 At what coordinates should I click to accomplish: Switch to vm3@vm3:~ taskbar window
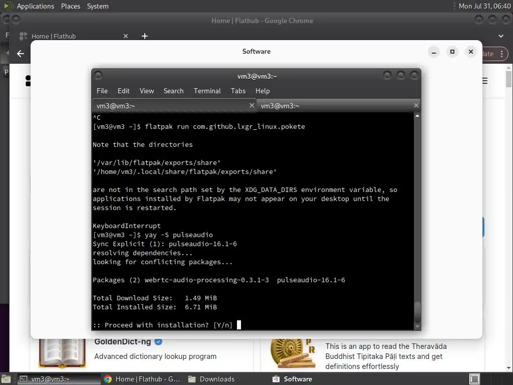59,379
